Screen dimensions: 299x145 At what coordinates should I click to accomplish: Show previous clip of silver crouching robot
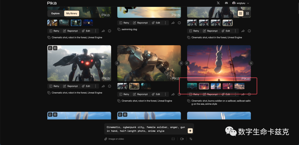tap(117, 63)
